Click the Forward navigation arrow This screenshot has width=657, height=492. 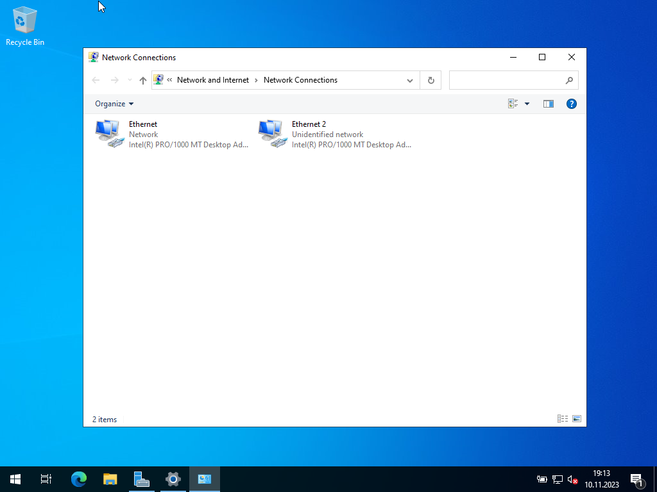pyautogui.click(x=114, y=80)
